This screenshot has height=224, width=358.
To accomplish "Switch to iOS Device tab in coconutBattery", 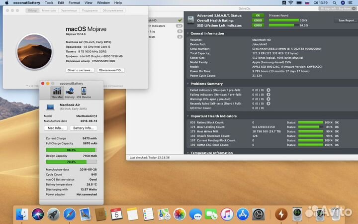I will click(84, 93).
